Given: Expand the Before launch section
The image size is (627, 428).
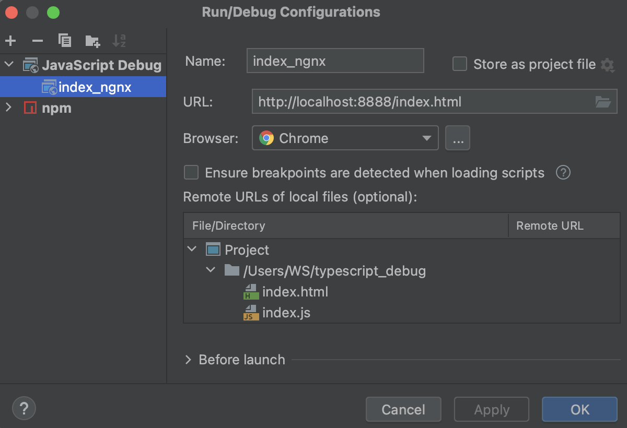Looking at the screenshot, I should pyautogui.click(x=189, y=360).
